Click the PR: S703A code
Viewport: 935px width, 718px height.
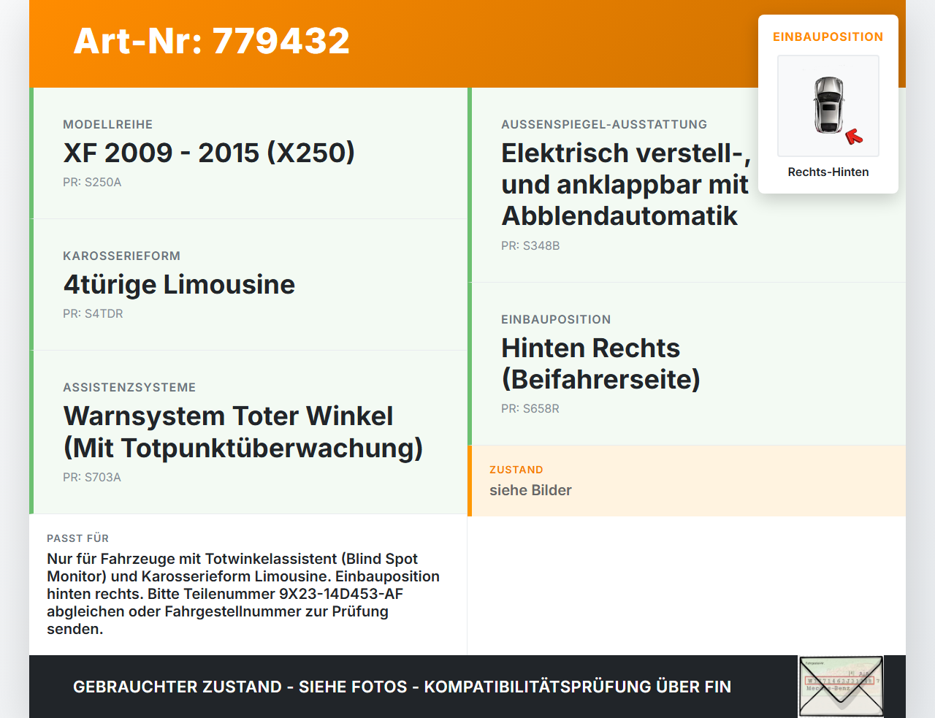point(92,477)
